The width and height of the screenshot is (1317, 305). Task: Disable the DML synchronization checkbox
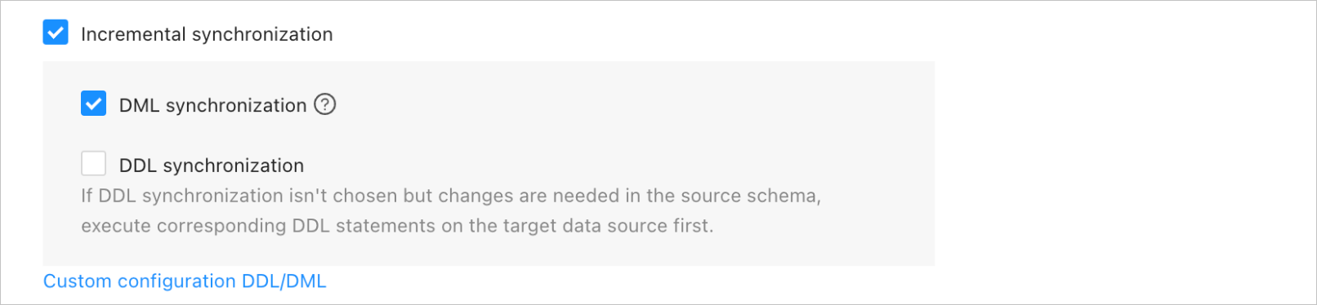point(93,104)
